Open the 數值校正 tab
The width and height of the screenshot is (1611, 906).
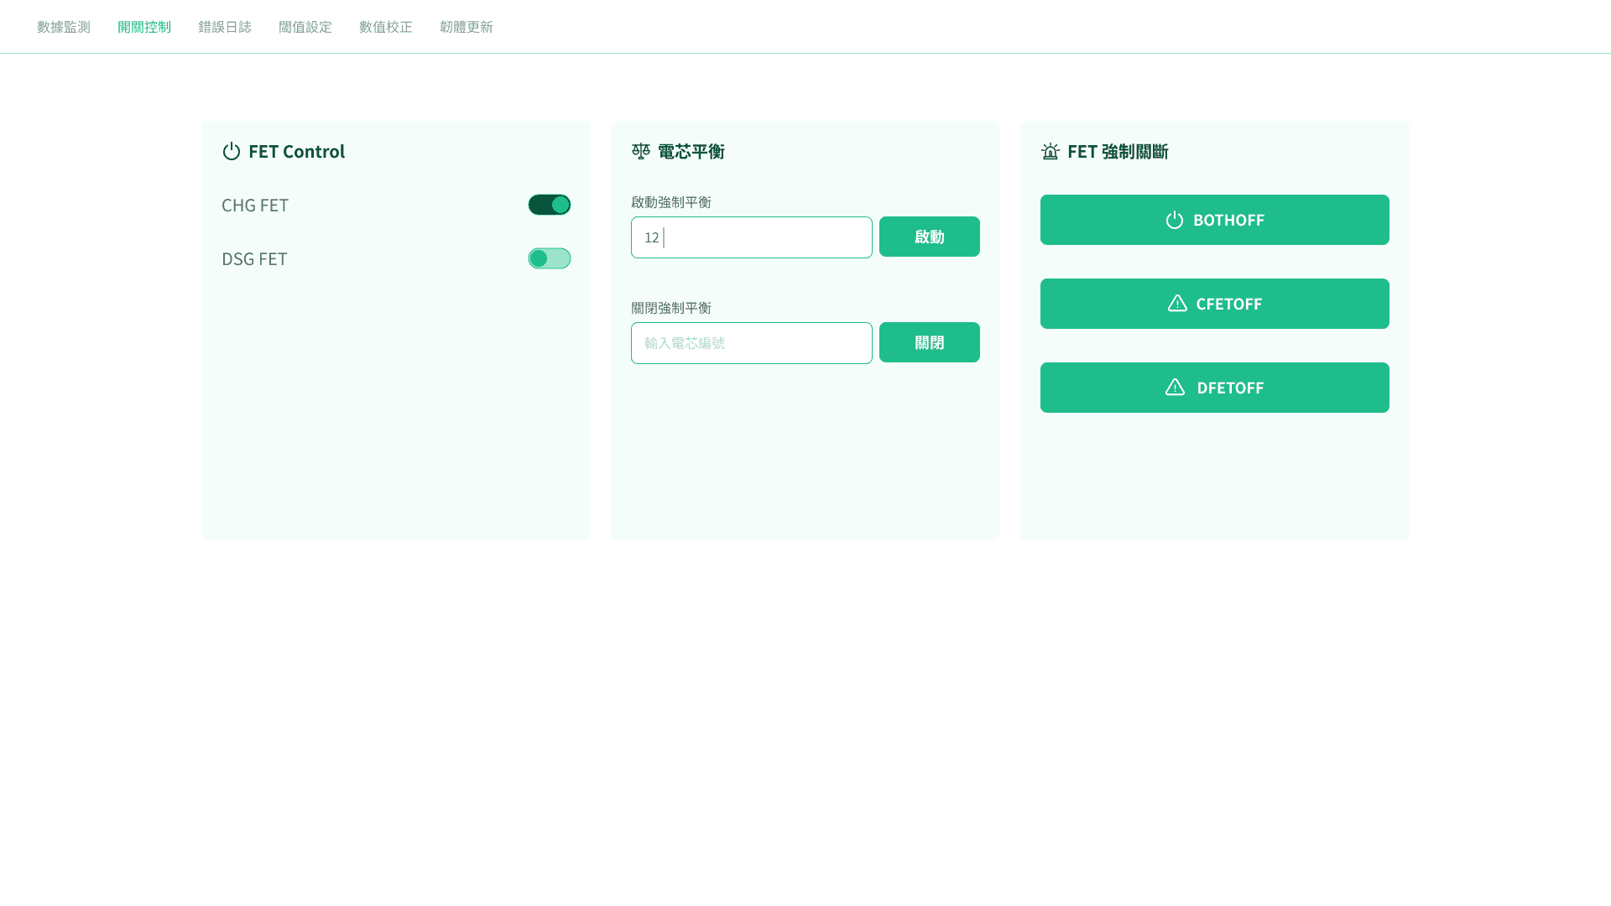point(385,26)
